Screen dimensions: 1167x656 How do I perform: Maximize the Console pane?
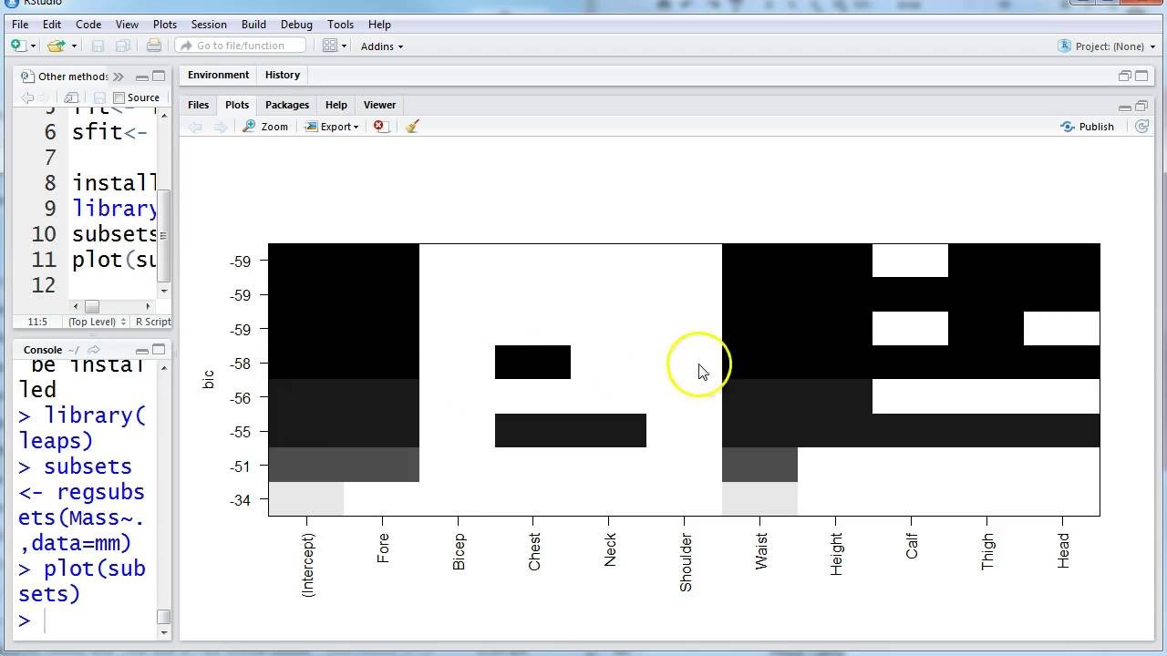[159, 350]
